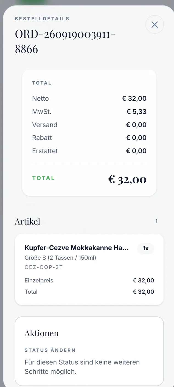Click the green TOTAL label
This screenshot has width=174, height=387.
43,178
